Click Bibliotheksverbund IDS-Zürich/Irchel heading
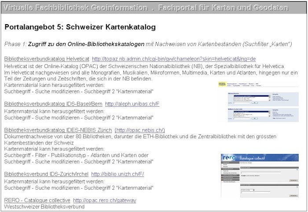The height and width of the screenshot is (212, 308). coord(46,174)
